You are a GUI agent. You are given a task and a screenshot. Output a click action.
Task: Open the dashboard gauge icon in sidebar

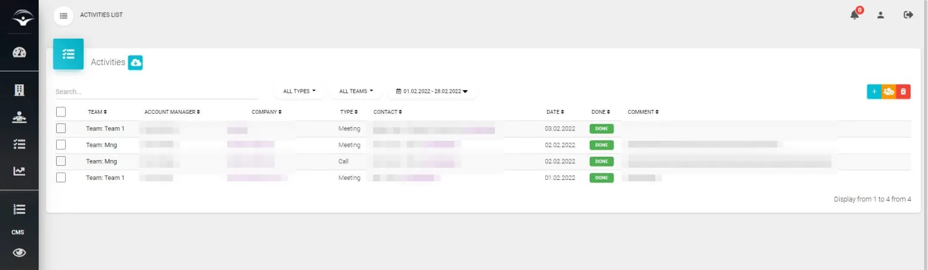[19, 53]
